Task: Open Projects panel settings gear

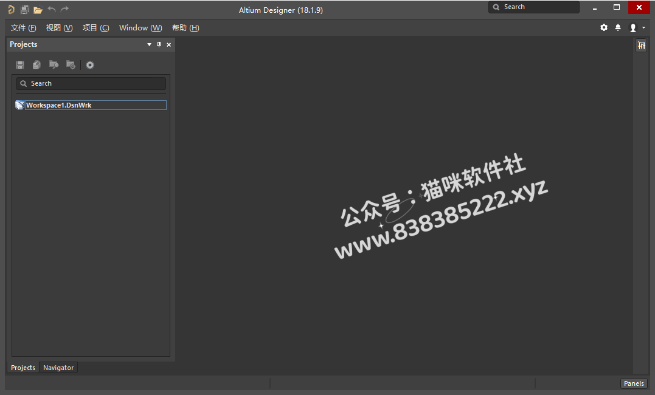Action: (x=90, y=65)
